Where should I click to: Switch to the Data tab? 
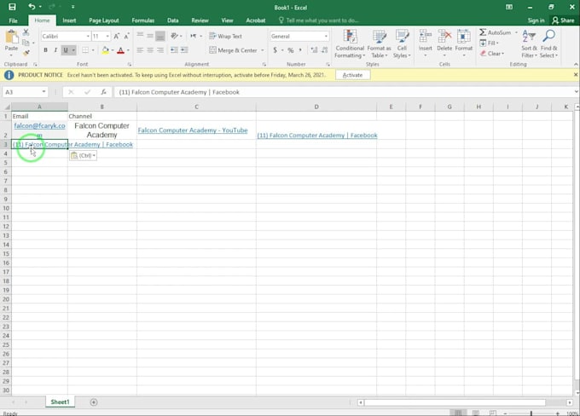point(173,20)
